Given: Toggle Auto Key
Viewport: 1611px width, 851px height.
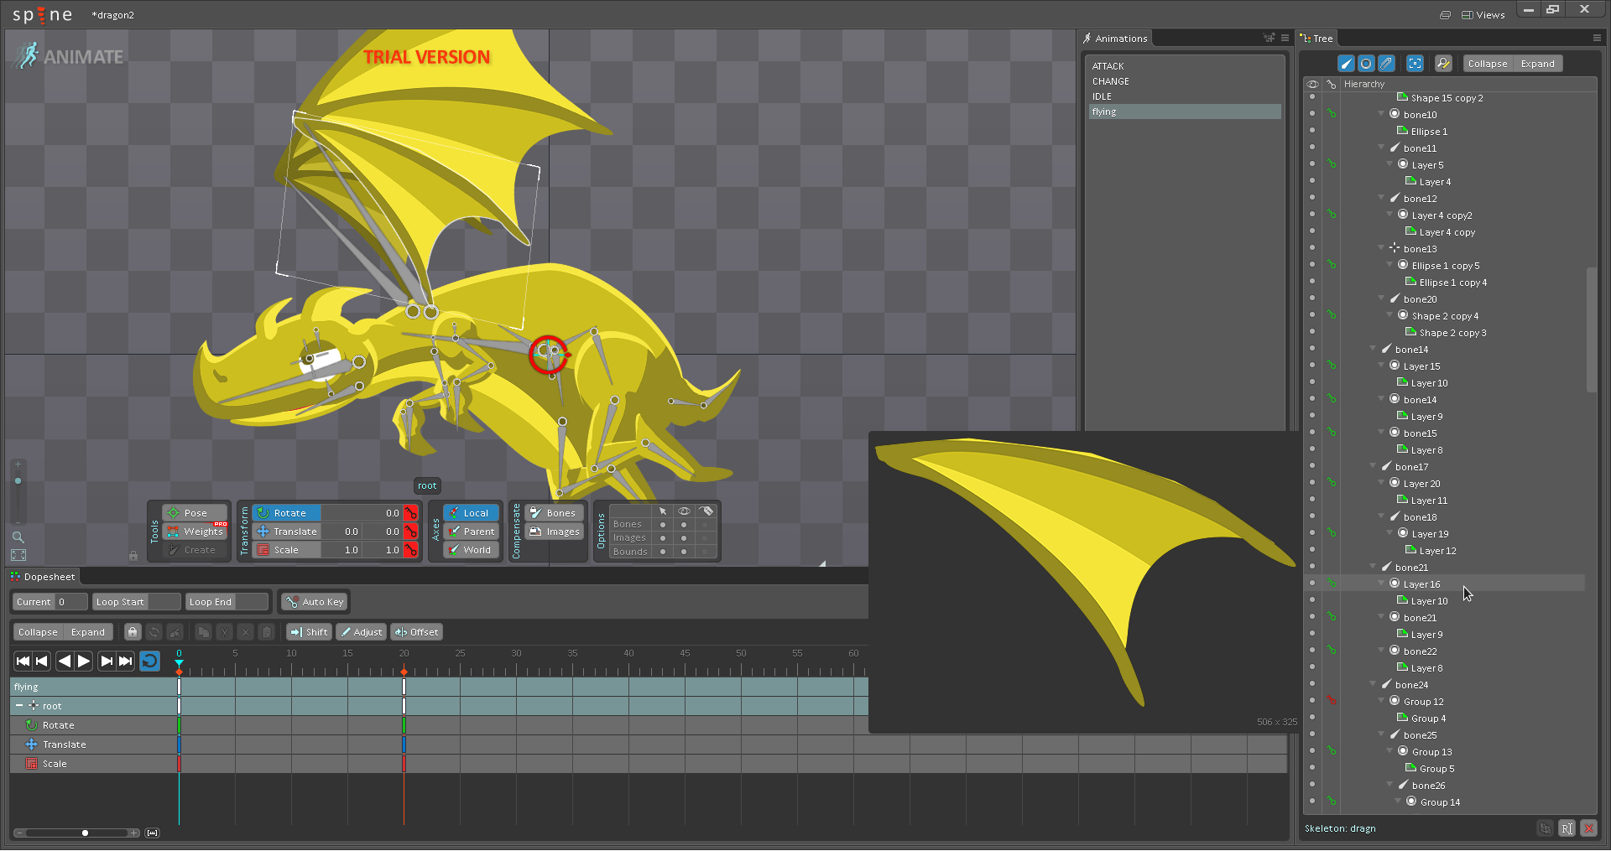Looking at the screenshot, I should 315,602.
